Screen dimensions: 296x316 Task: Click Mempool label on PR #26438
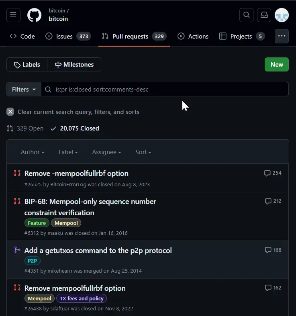coord(39,298)
